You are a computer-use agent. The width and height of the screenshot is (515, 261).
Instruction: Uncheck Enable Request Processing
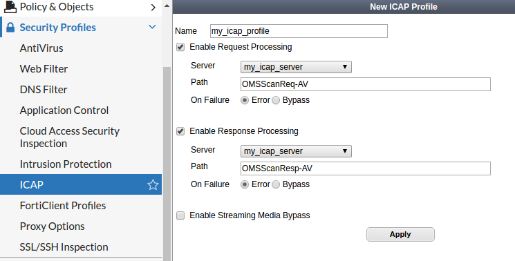180,47
